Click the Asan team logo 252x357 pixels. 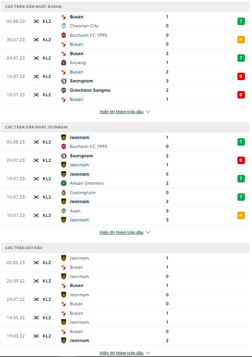(64, 211)
